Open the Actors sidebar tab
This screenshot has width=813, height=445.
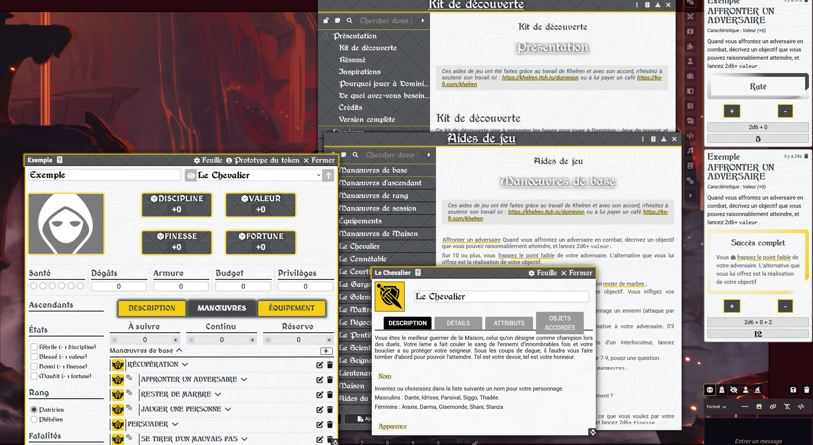[690, 61]
